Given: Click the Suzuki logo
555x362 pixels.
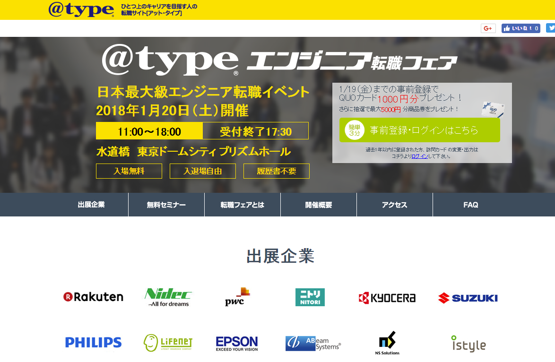Looking at the screenshot, I should pyautogui.click(x=468, y=298).
